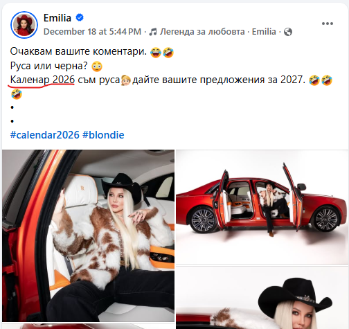Image resolution: width=349 pixels, height=329 pixels.
Task: Click the globe public audience icon
Action: tap(288, 32)
